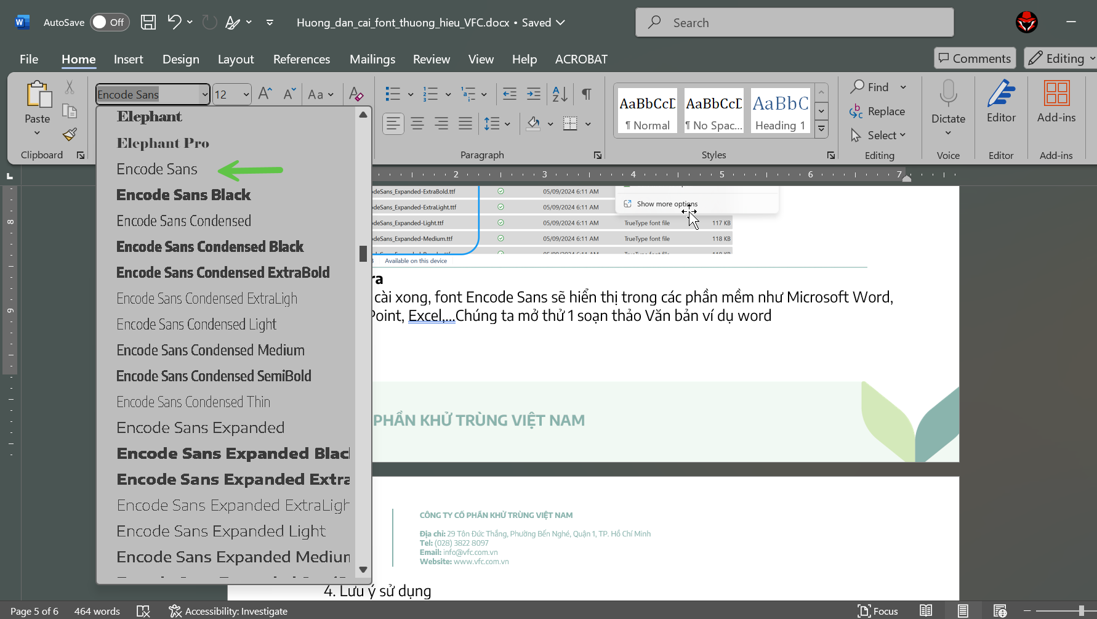
Task: Apply the Heading 1 style
Action: pos(781,111)
